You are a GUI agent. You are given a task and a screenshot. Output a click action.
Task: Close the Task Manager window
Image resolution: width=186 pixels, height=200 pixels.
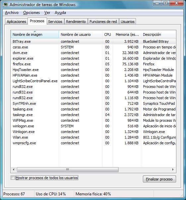point(177,3)
